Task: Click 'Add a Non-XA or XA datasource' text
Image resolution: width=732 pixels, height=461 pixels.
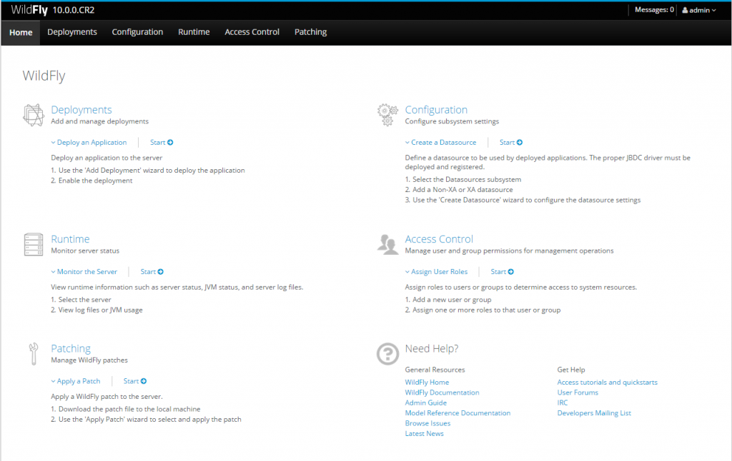Action: [463, 190]
